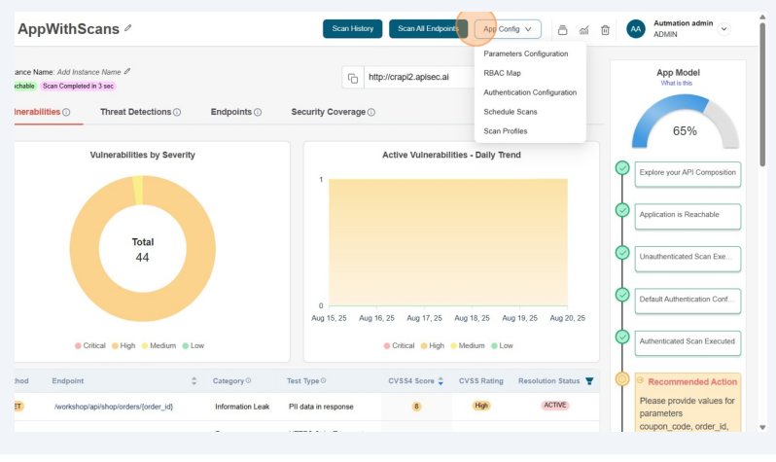Copy the application URL with the copy icon

(x=353, y=78)
